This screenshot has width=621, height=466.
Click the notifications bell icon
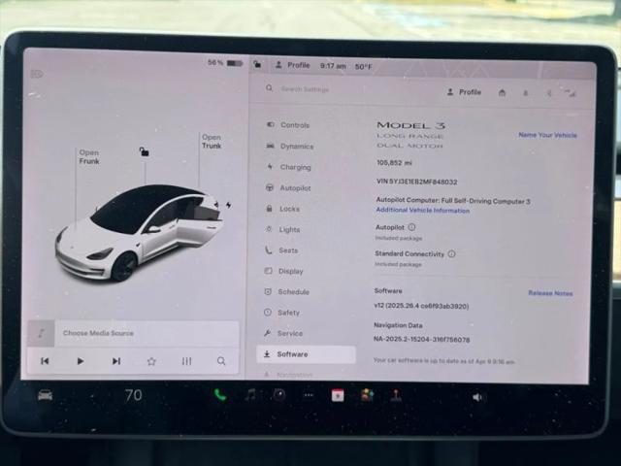click(526, 93)
